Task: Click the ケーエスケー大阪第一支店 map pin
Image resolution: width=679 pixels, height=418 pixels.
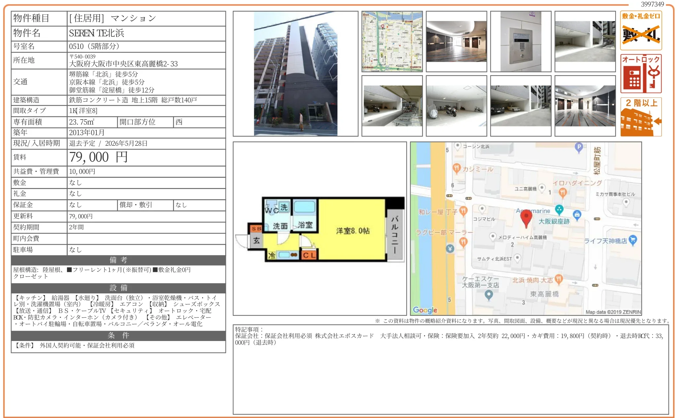Action: pos(489,295)
